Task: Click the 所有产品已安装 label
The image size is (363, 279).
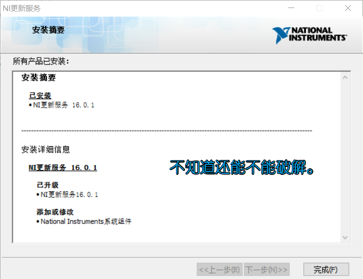Action: click(x=41, y=61)
